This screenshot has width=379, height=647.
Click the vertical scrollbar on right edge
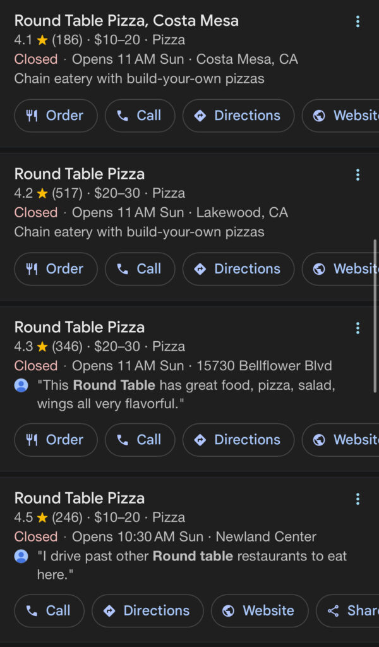pos(376,316)
